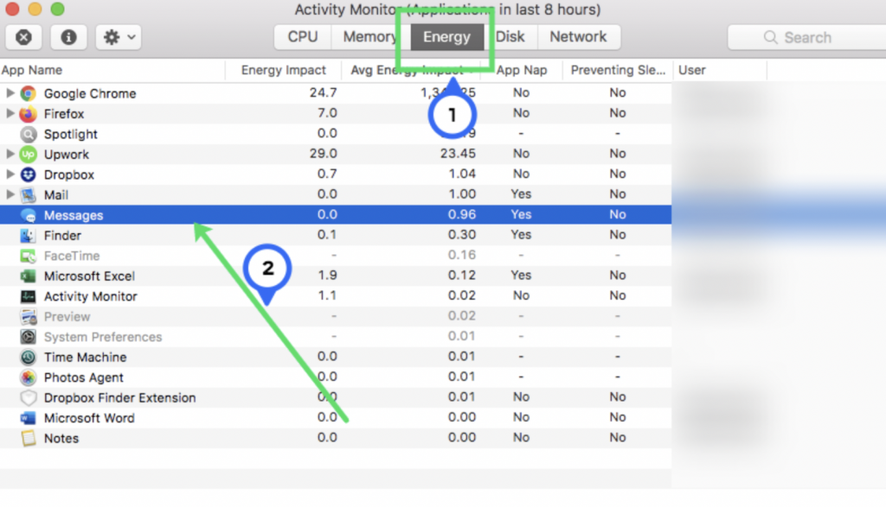Click the Firefox app icon
This screenshot has height=507, width=886.
tap(28, 114)
